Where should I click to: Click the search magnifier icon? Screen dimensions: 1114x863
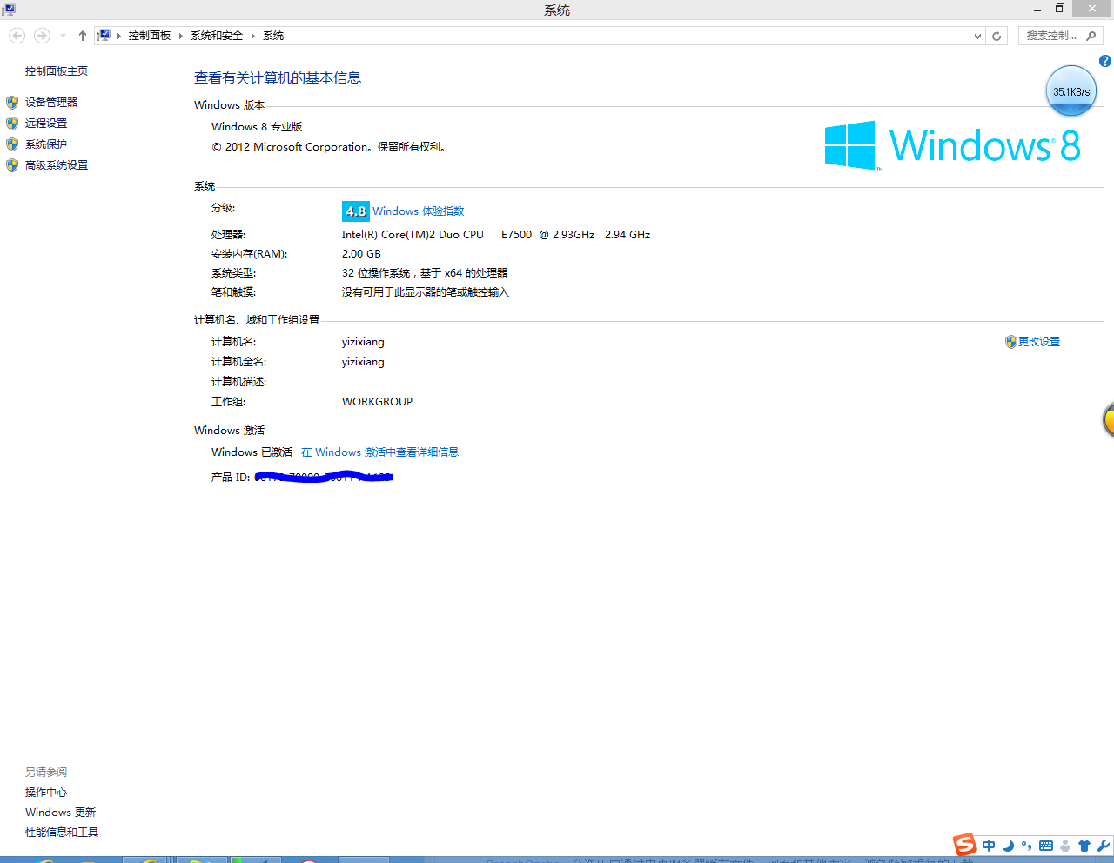[1091, 36]
